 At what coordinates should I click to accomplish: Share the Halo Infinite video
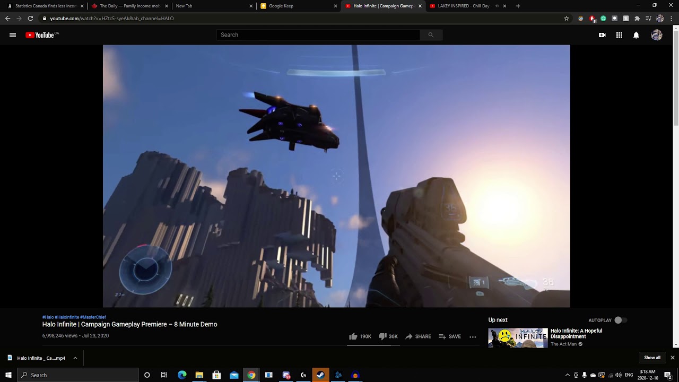(x=418, y=336)
